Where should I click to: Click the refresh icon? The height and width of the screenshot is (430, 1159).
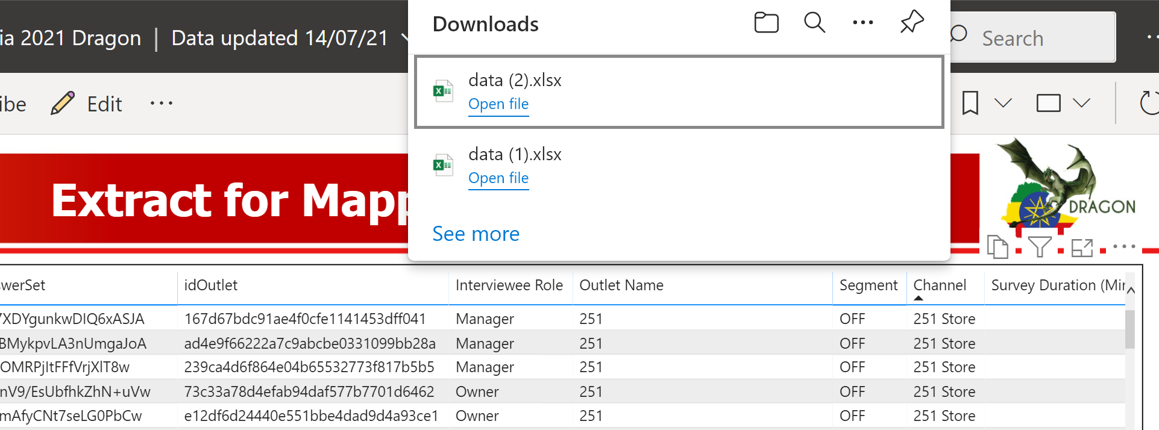point(1149,102)
